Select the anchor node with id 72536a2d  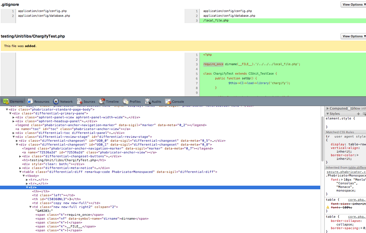click(x=89, y=153)
